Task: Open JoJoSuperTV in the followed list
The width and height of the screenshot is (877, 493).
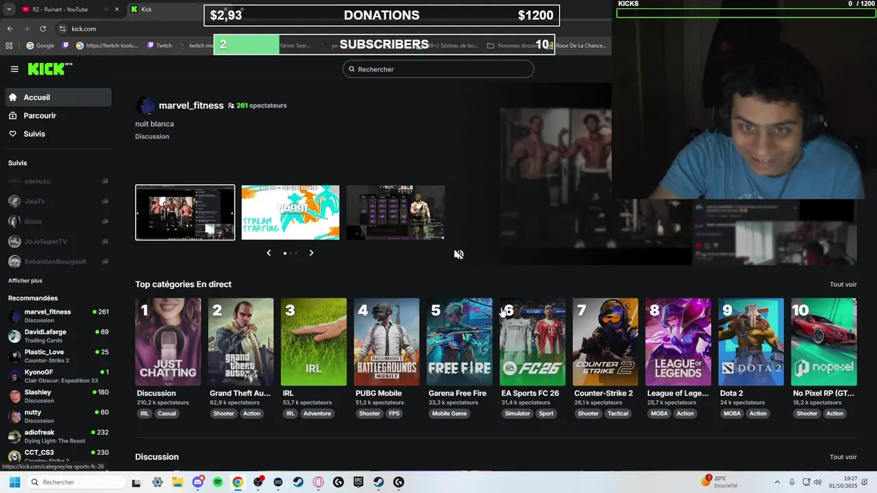Action: 58,242
